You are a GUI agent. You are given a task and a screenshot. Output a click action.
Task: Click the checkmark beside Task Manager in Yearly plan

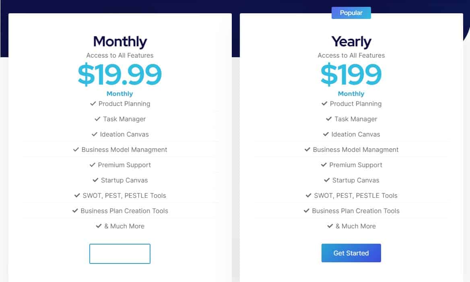pos(329,119)
